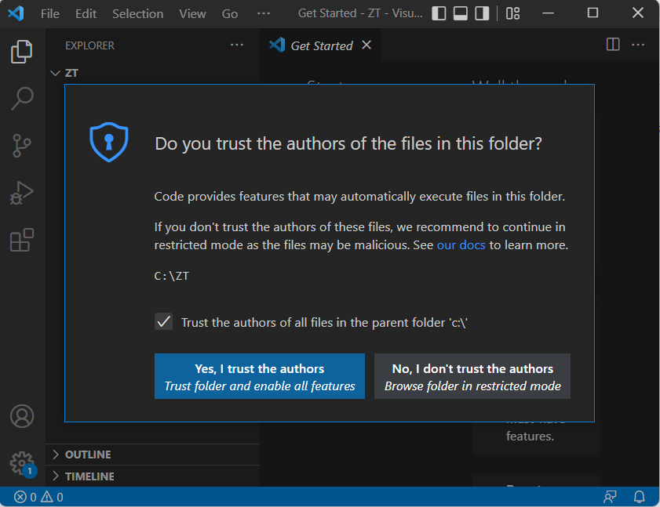Click Yes, I trust the authors
Screen dimensions: 660x507
coord(260,376)
